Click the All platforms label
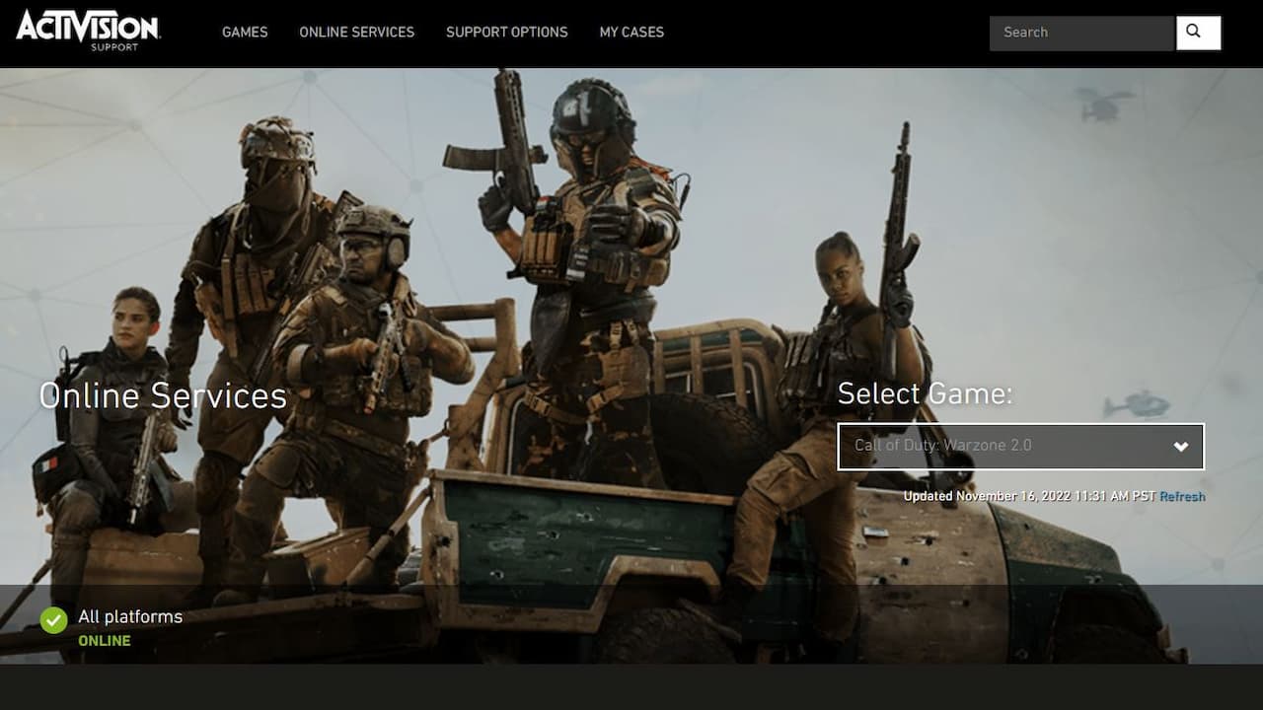1263x710 pixels. [129, 617]
